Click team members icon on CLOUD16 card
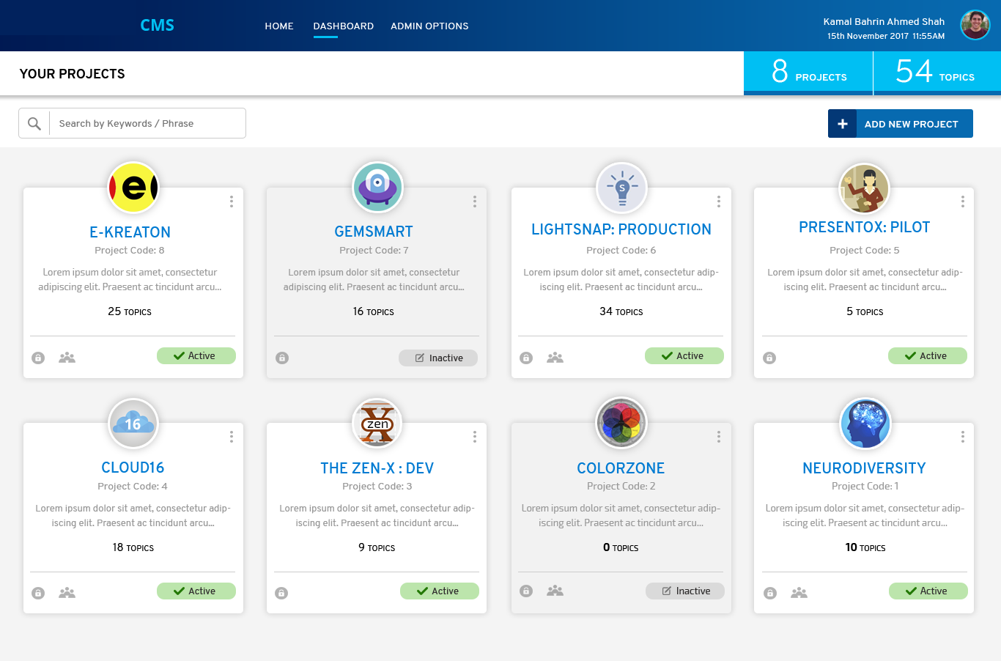This screenshot has height=661, width=1001. pos(67,593)
